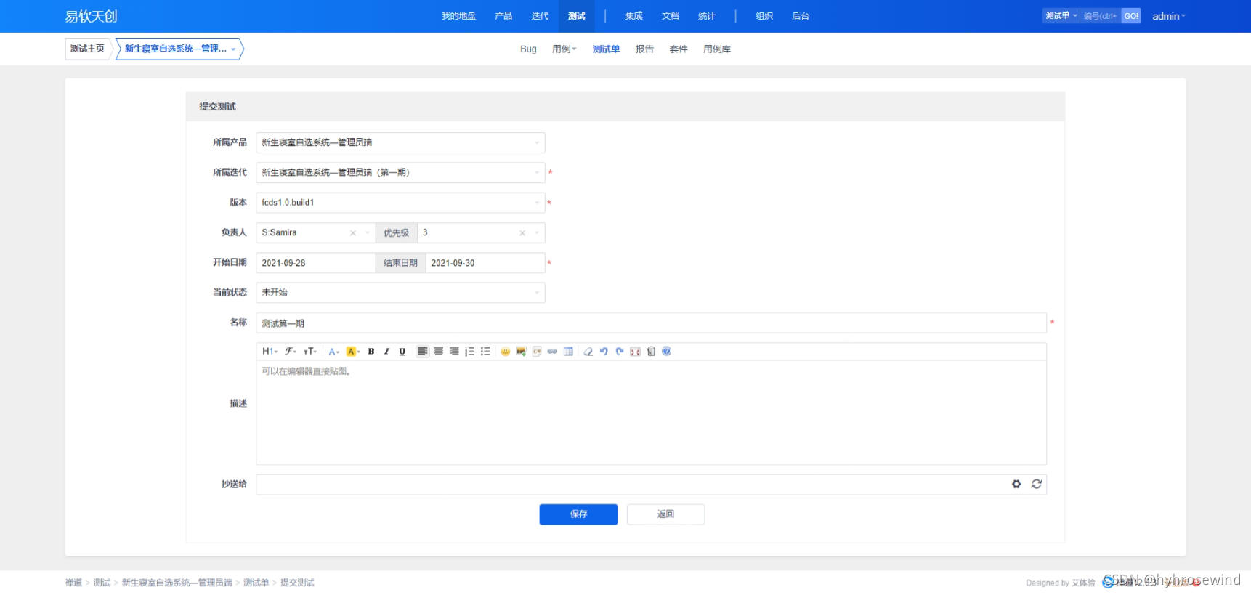Click the 开始日期 2021-09-28 field
Image resolution: width=1251 pixels, height=595 pixels.
[x=315, y=263]
